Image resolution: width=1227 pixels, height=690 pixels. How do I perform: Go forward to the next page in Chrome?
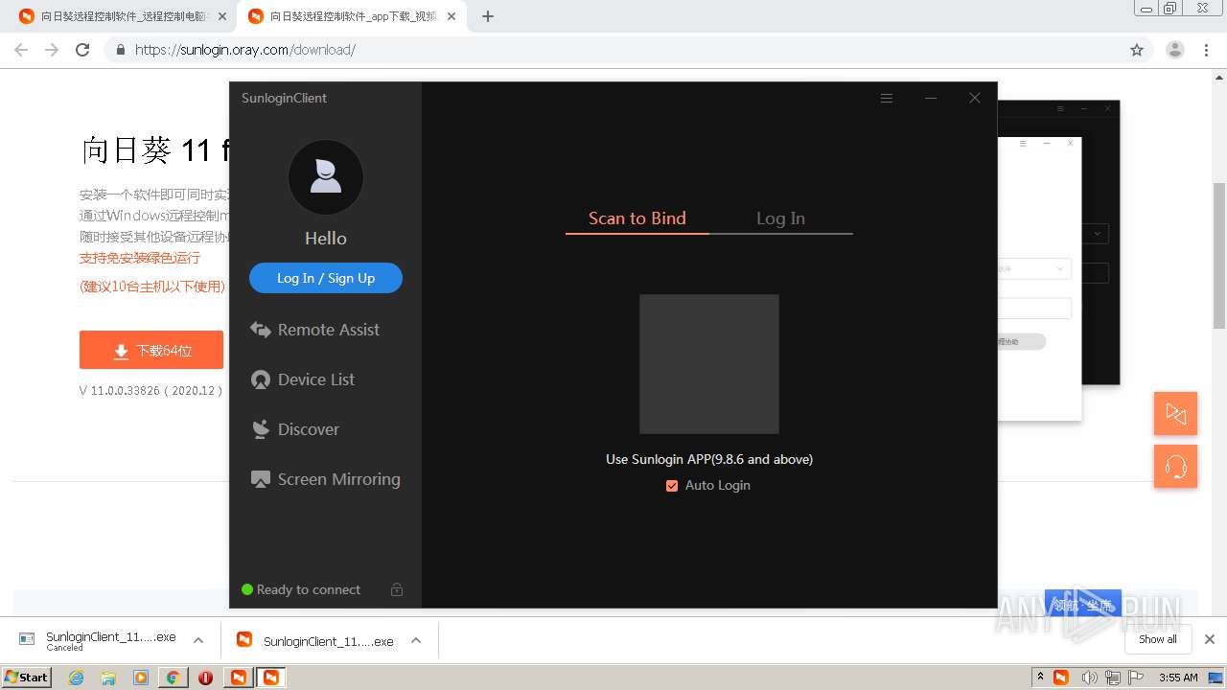[x=52, y=50]
